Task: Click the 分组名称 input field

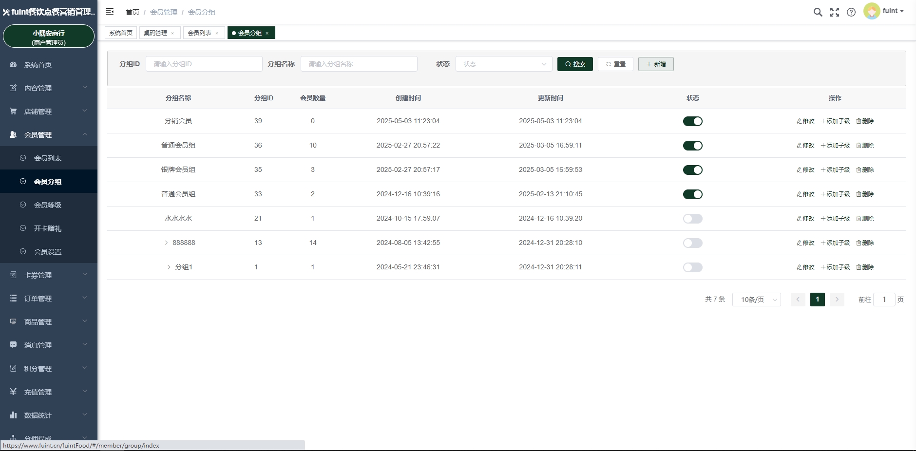Action: click(359, 64)
